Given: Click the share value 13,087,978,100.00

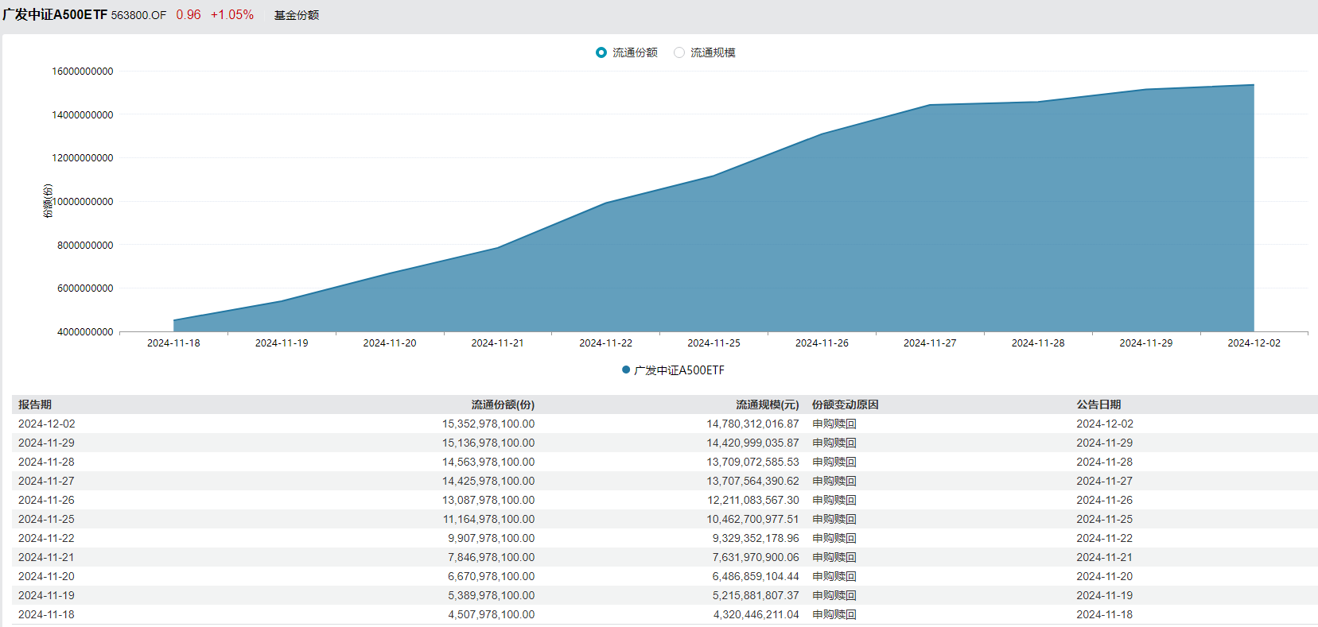Looking at the screenshot, I should click(488, 500).
